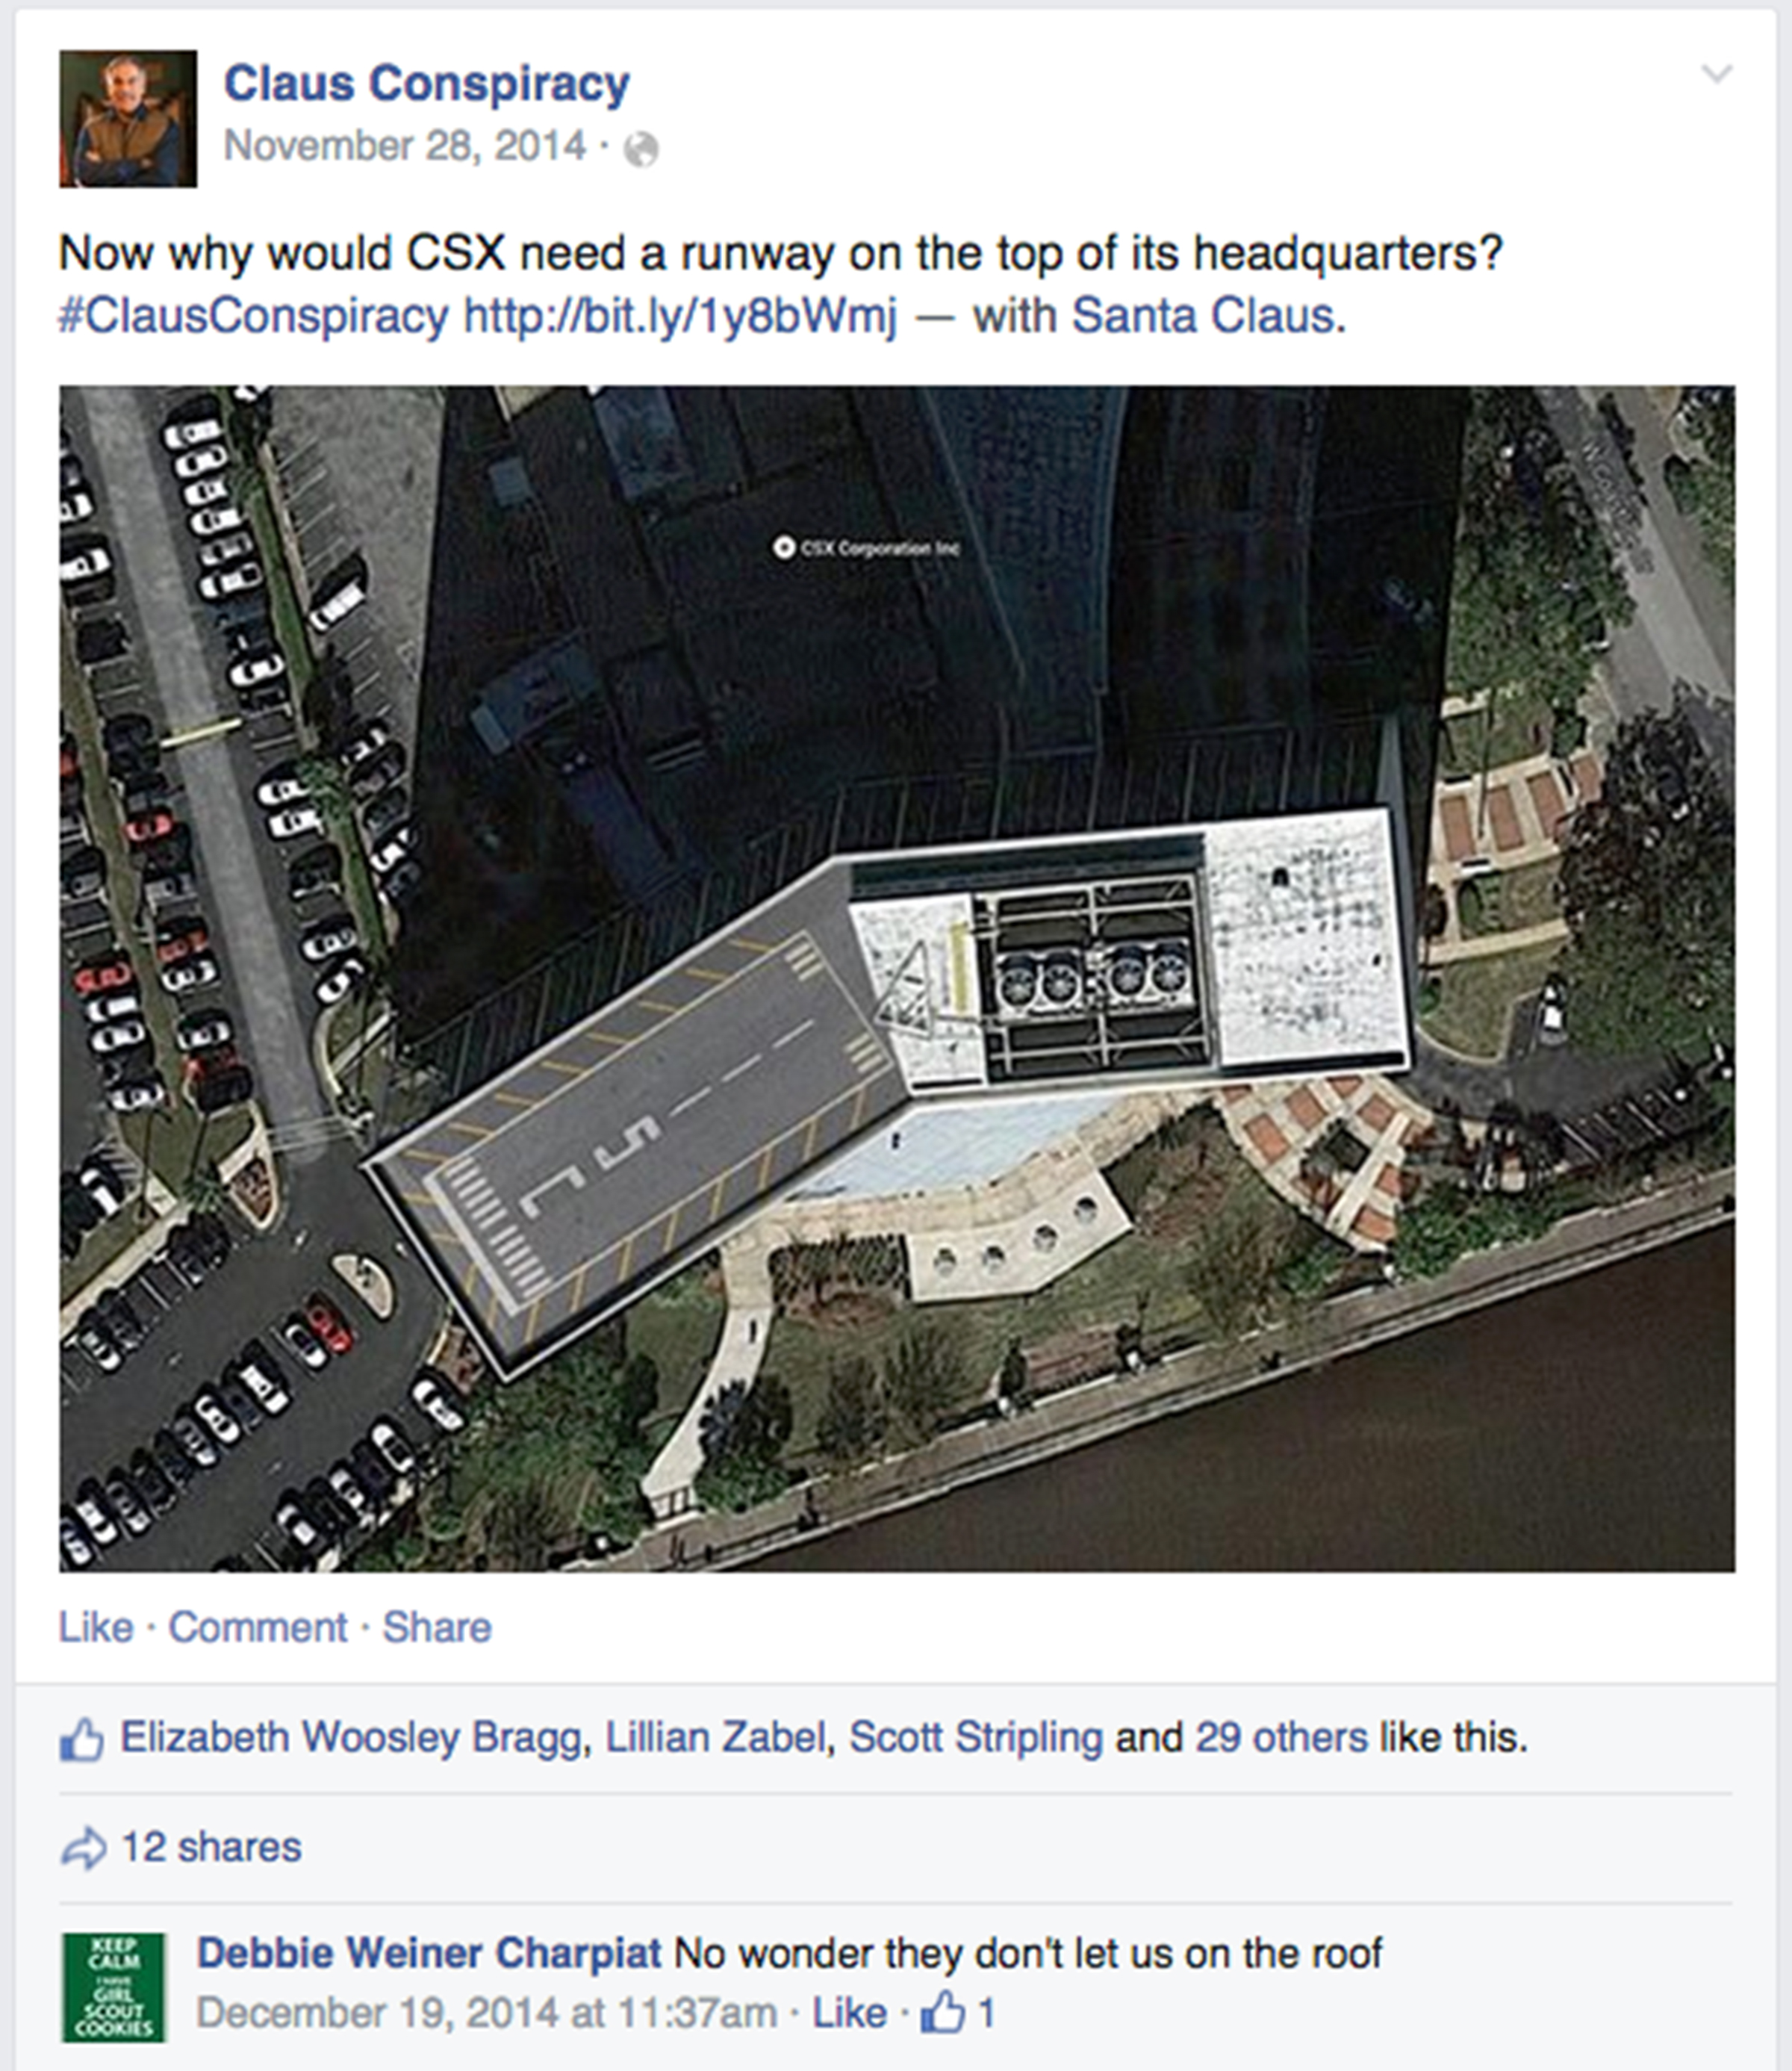View Scott Stripling's profile

coord(976,1738)
